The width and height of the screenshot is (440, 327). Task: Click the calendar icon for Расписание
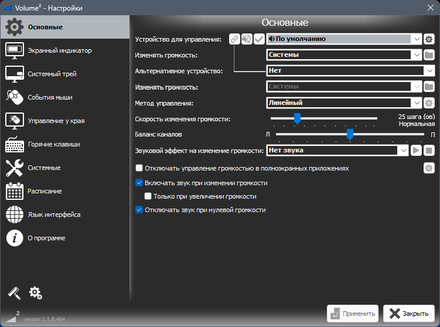(x=15, y=191)
